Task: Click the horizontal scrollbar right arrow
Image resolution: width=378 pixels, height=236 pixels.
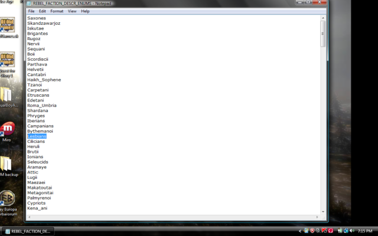Action: pos(317,217)
